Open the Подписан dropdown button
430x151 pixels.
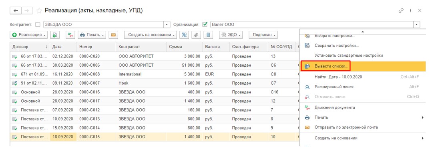[x=263, y=35]
